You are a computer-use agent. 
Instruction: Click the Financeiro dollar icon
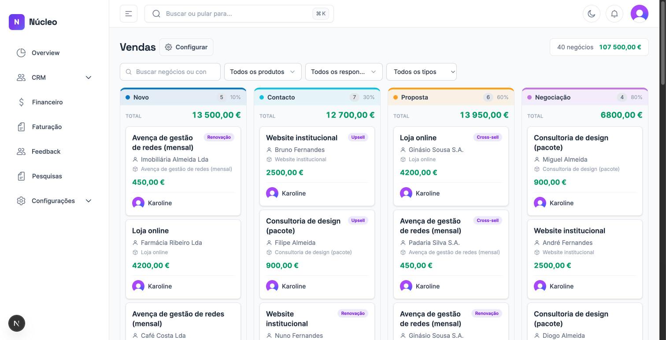tap(21, 102)
